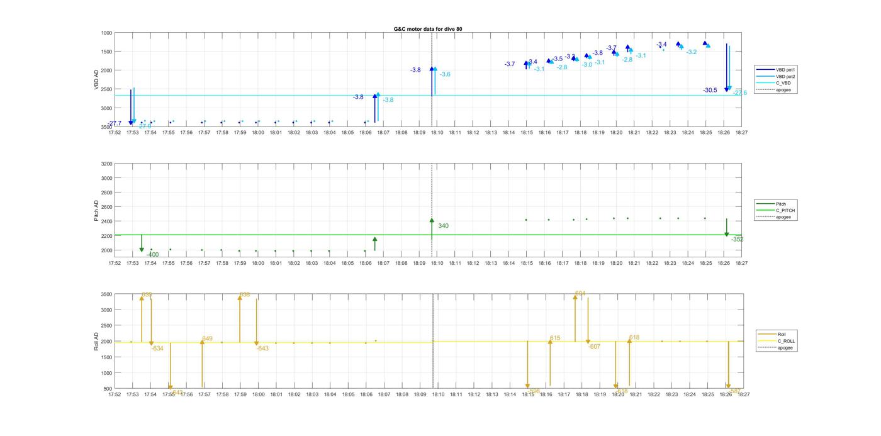This screenshot has height=436, width=881.
Task: Select the "Pitch AD" y-axis label
Action: [97, 210]
